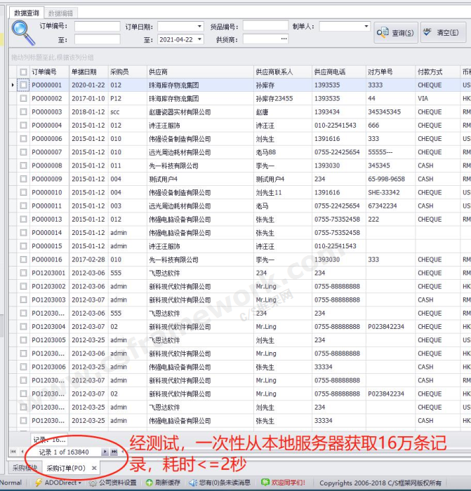Go to next record in navigator
The height and width of the screenshot is (491, 471).
coord(105,452)
